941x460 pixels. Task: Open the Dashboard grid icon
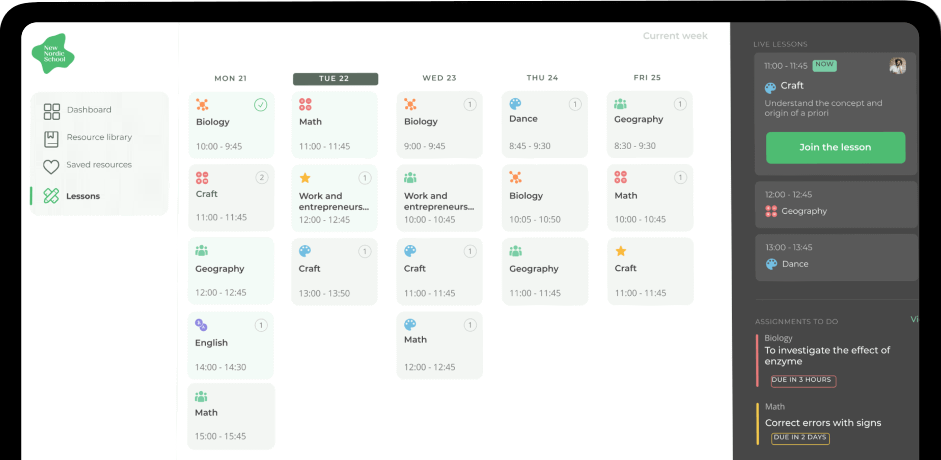[x=51, y=111]
